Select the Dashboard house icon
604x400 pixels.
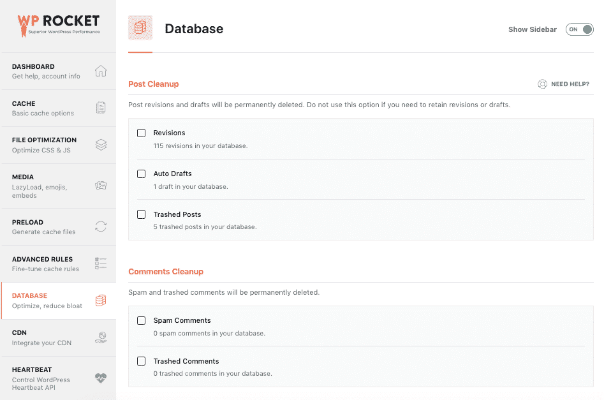pyautogui.click(x=101, y=71)
